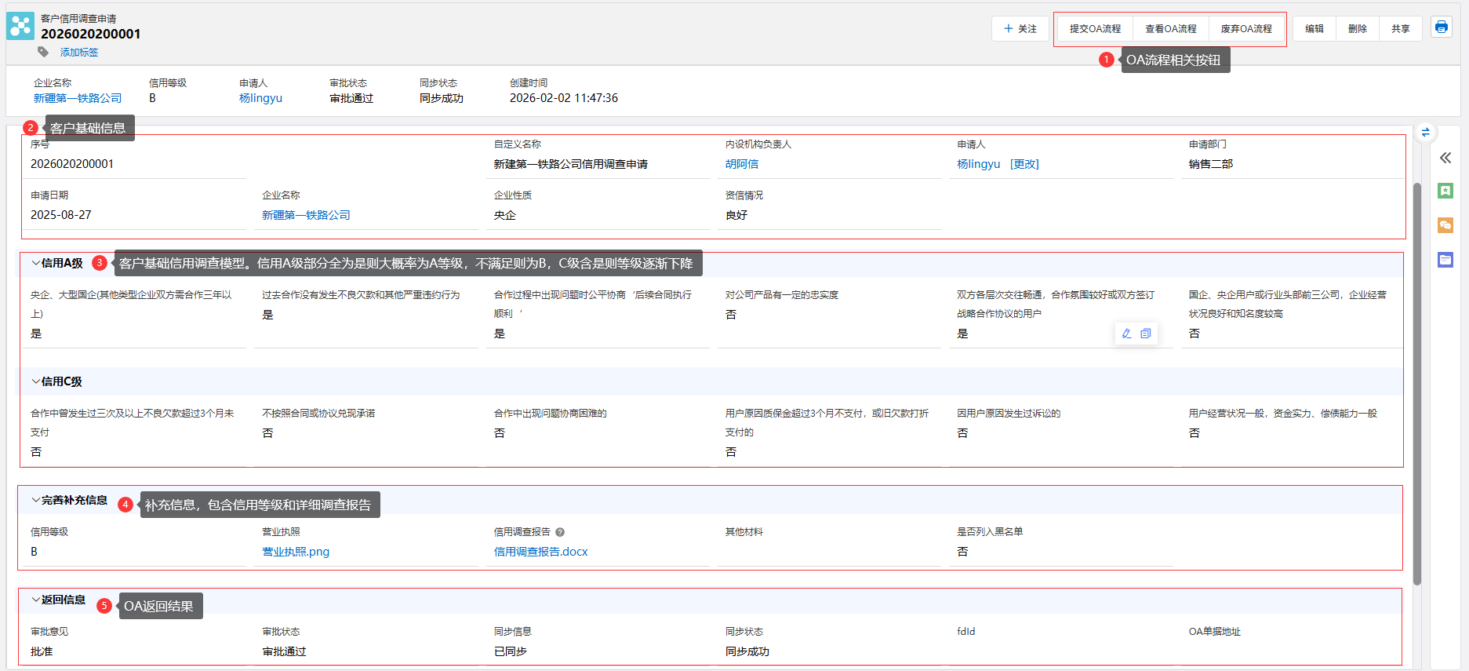Click the tag icon near 添加标签
1469x671 pixels.
coord(43,52)
